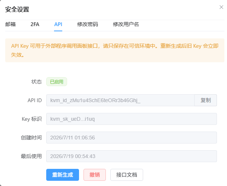Click the Key 标识 field showing kvm_sk_ueD...i1uq
The width and height of the screenshot is (227, 186).
click(132, 119)
